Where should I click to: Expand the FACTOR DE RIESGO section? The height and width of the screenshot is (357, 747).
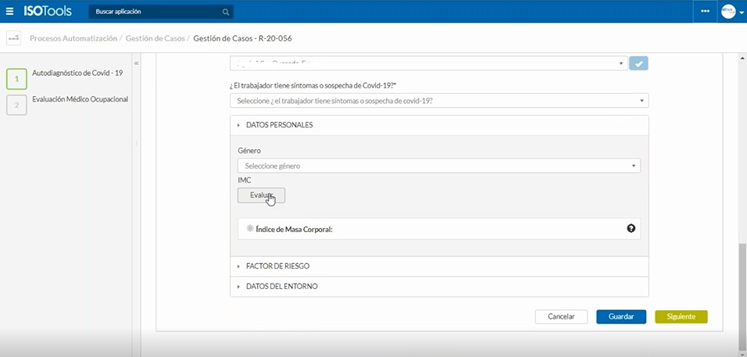coord(277,266)
